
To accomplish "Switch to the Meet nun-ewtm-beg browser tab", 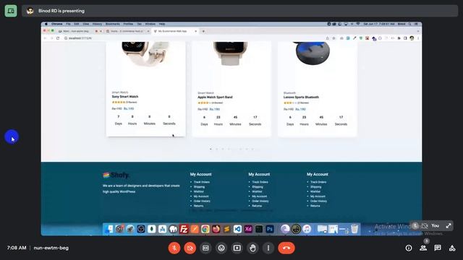I will click(x=77, y=31).
